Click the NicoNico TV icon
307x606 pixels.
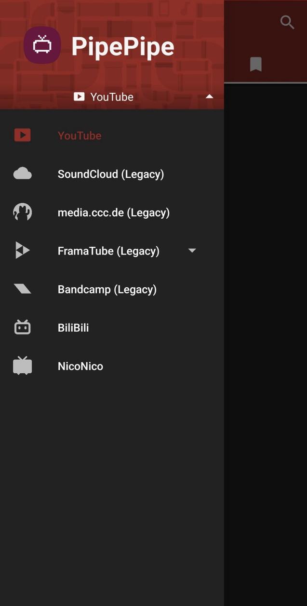(x=22, y=366)
